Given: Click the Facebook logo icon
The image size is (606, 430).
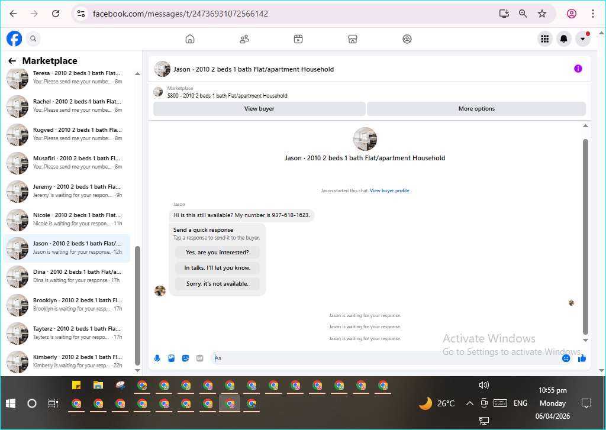Looking at the screenshot, I should [14, 38].
